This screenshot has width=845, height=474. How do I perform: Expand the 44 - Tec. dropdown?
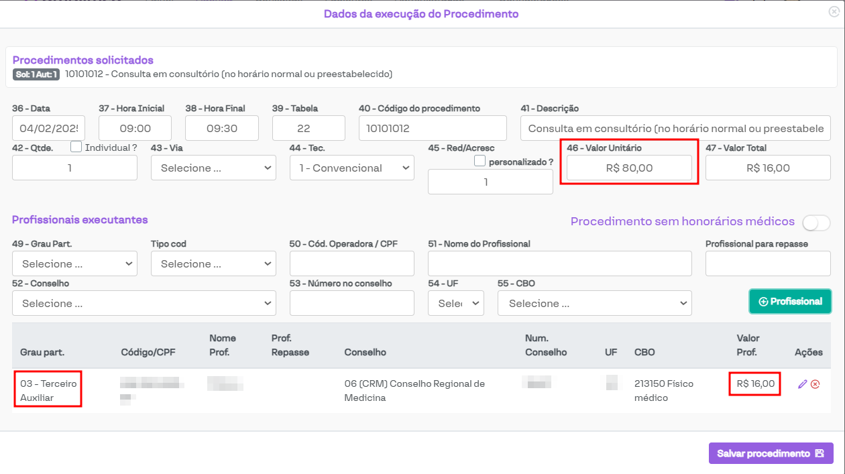[351, 168]
